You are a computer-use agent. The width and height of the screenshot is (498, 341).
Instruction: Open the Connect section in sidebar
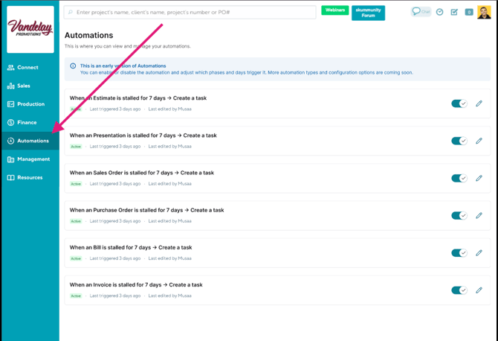[x=30, y=68]
